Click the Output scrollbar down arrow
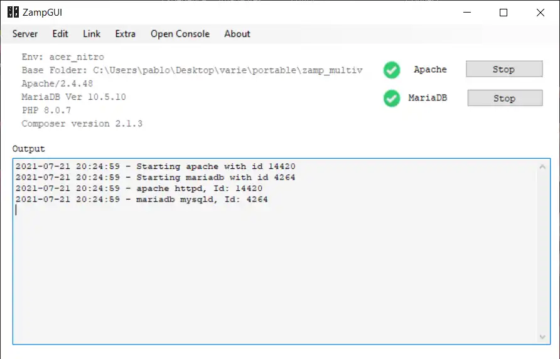This screenshot has width=560, height=359. click(x=542, y=337)
